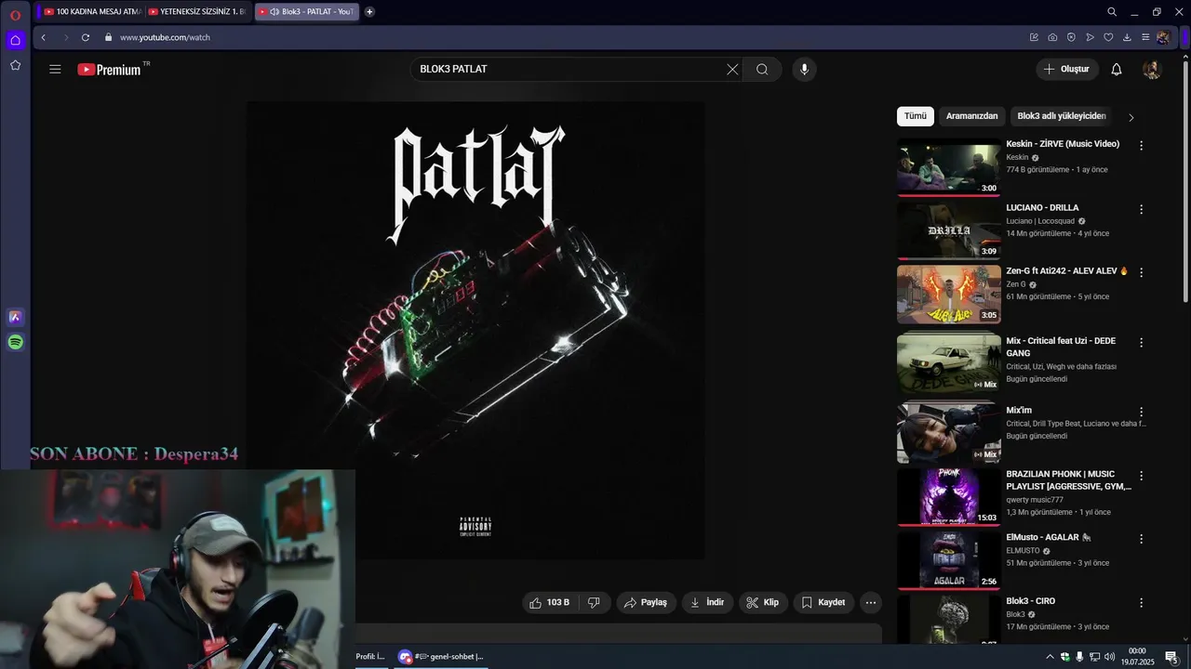This screenshot has height=669, width=1191.
Task: Open taskbar clock 19.07.2025
Action: point(1137,657)
